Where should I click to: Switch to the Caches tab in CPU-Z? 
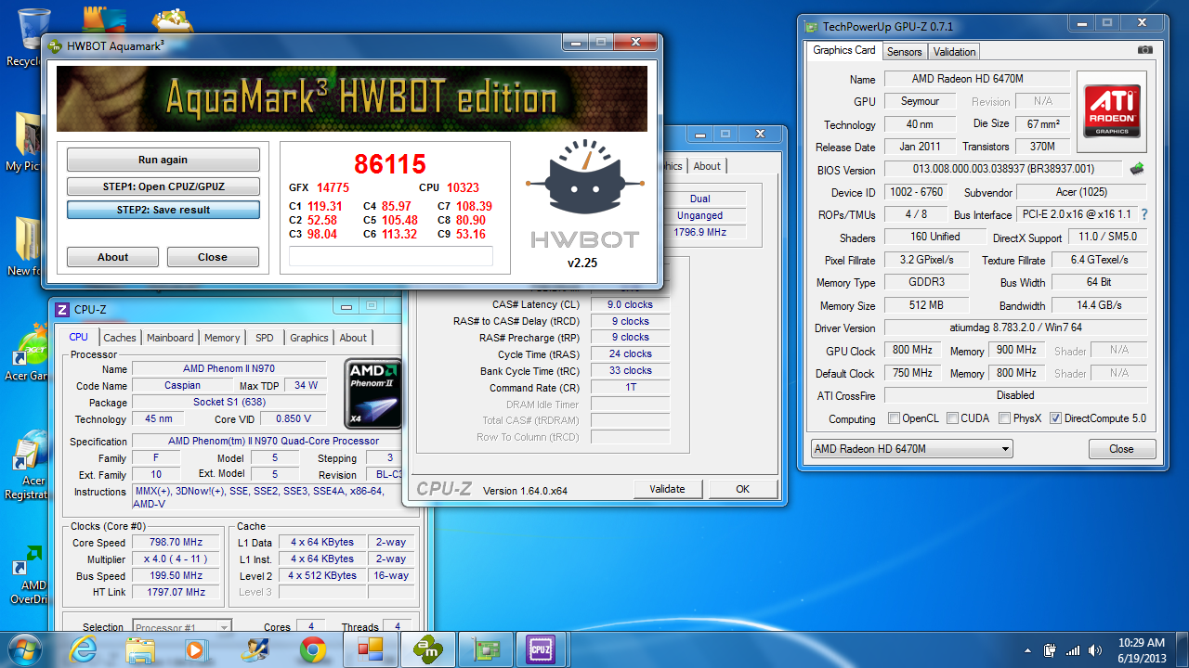pyautogui.click(x=120, y=338)
